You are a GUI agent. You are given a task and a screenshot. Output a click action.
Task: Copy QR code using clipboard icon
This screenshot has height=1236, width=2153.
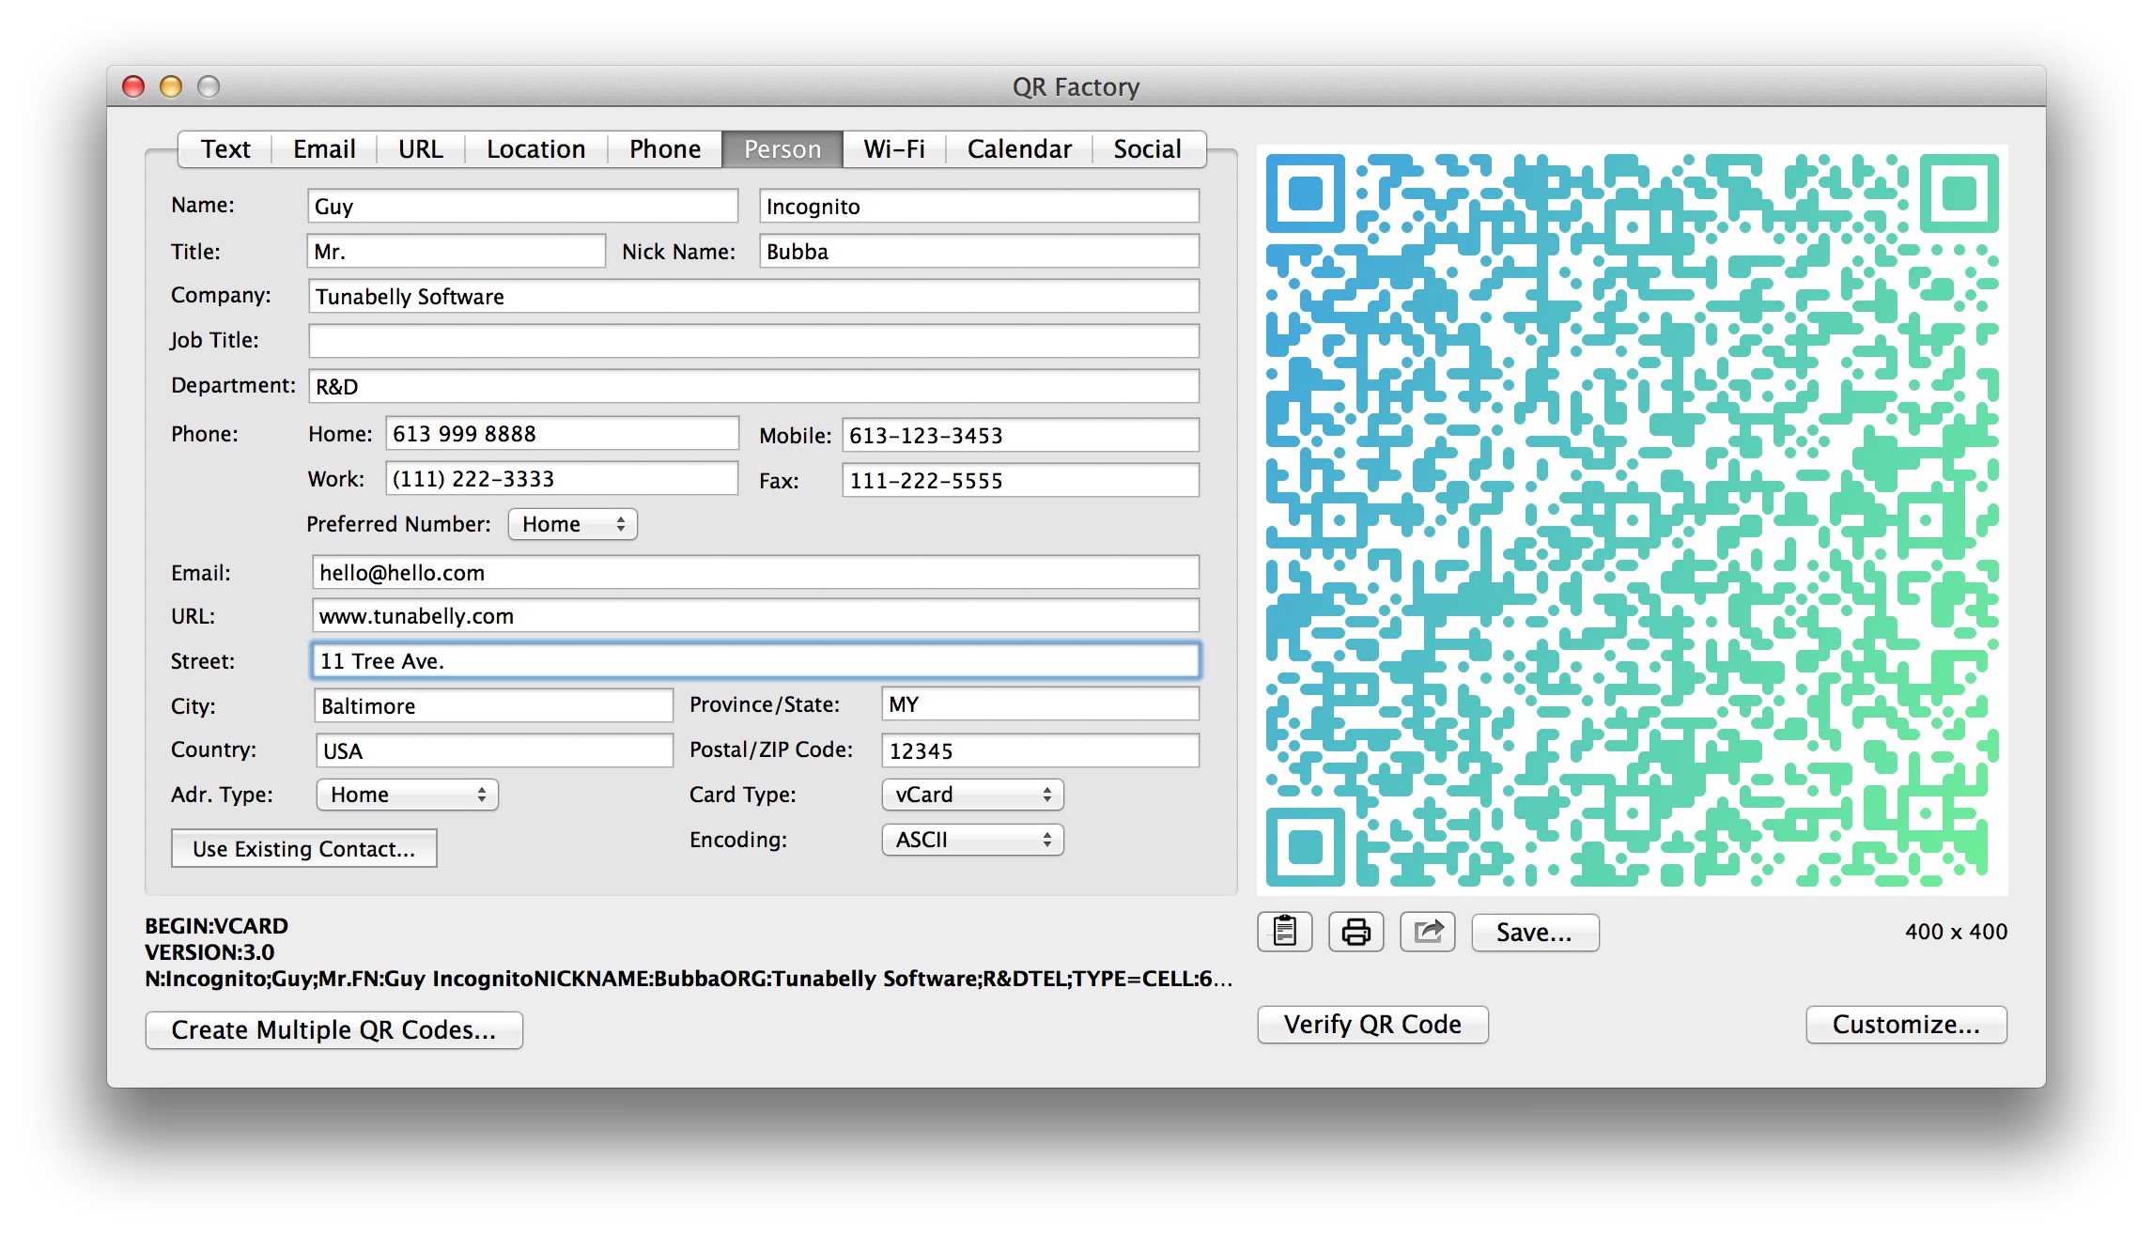pyautogui.click(x=1284, y=932)
